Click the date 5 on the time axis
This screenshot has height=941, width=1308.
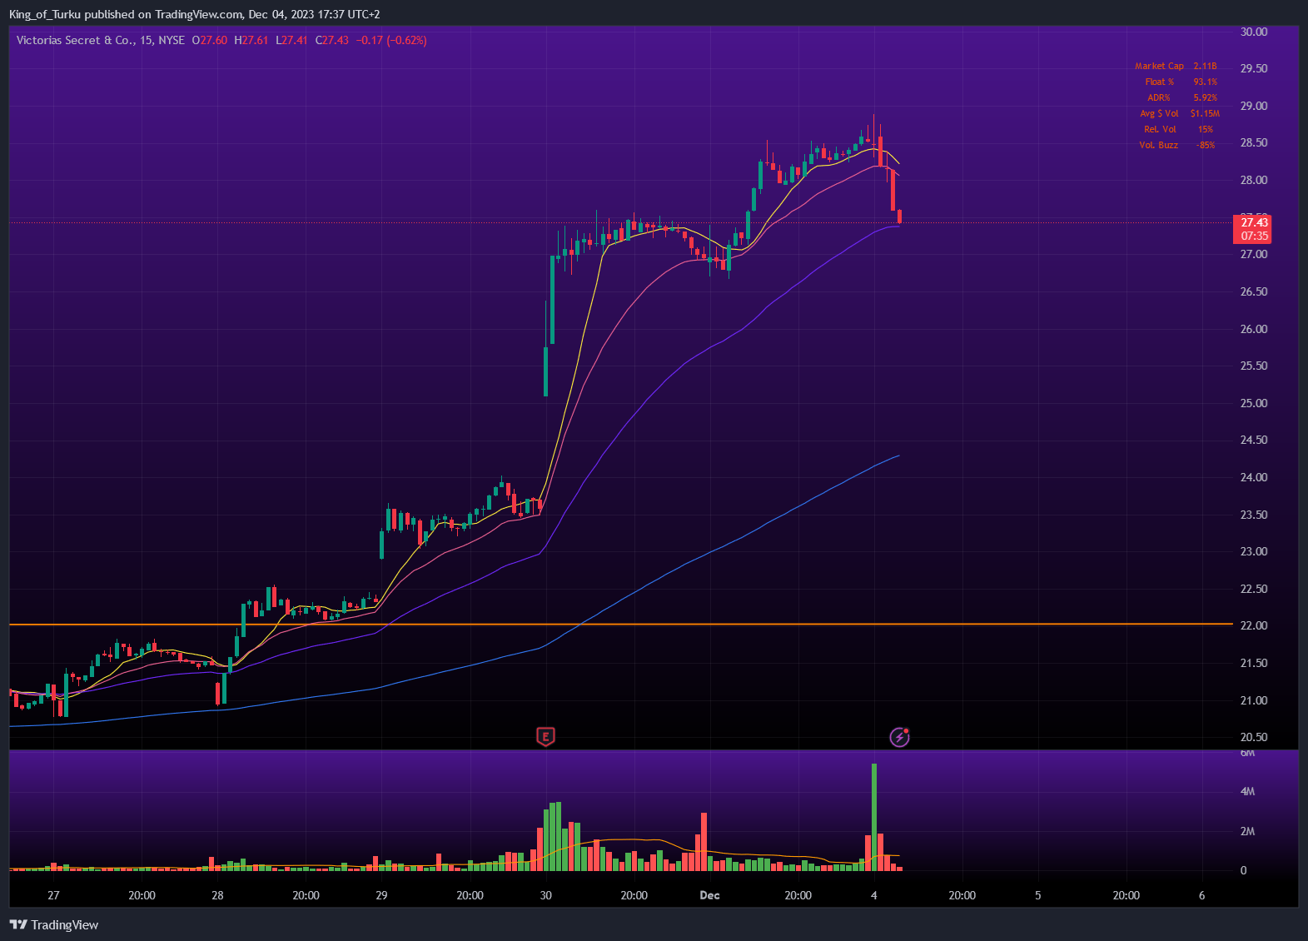click(x=1037, y=895)
